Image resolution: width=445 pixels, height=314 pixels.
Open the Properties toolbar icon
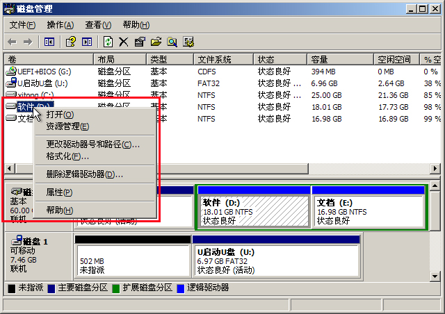click(139, 42)
